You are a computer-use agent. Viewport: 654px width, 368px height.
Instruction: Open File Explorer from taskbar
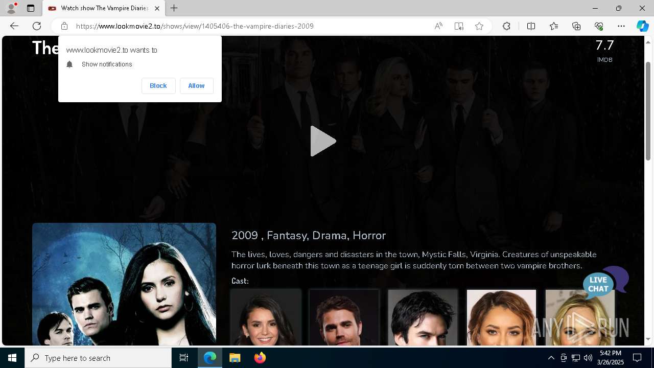tap(235, 358)
